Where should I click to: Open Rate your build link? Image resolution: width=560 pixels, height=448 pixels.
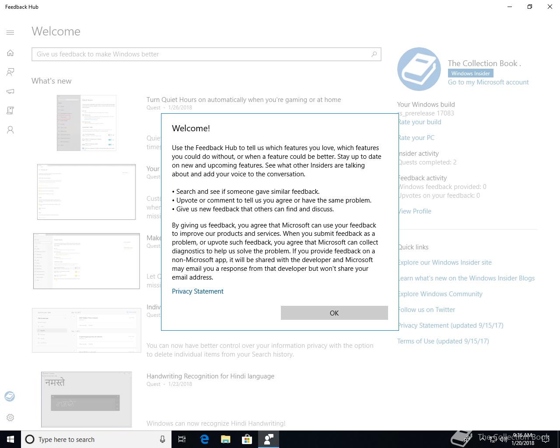tap(420, 122)
